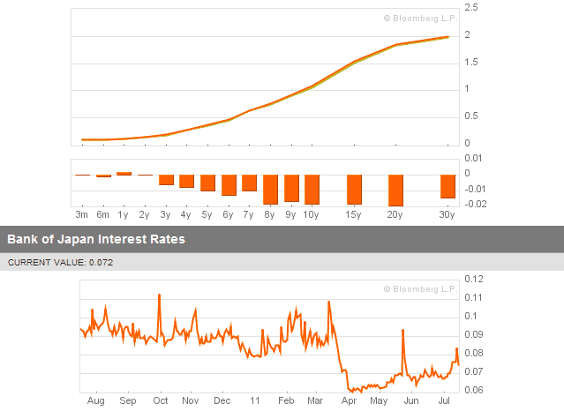Select the Apr label on the time axis
This screenshot has height=411, width=564.
pyautogui.click(x=349, y=400)
